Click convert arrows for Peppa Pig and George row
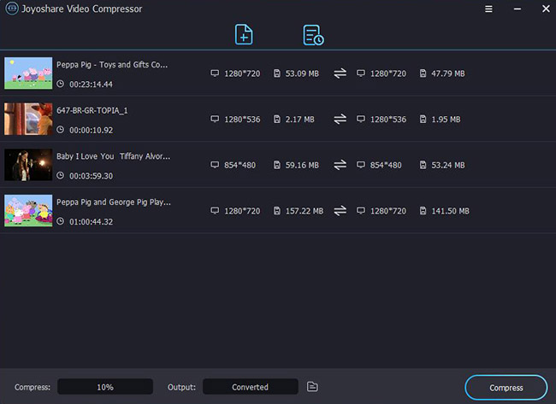The height and width of the screenshot is (404, 556). point(340,211)
